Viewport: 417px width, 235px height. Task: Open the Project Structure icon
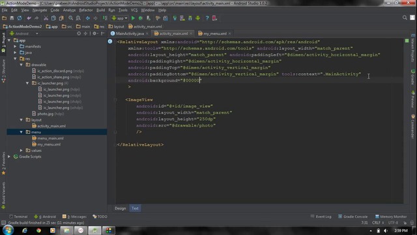pyautogui.click(x=165, y=18)
